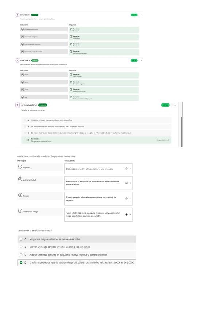Screen dimensions: 219x310
Task: Select radio option A Mitigar un riesgo
Action: point(21,239)
